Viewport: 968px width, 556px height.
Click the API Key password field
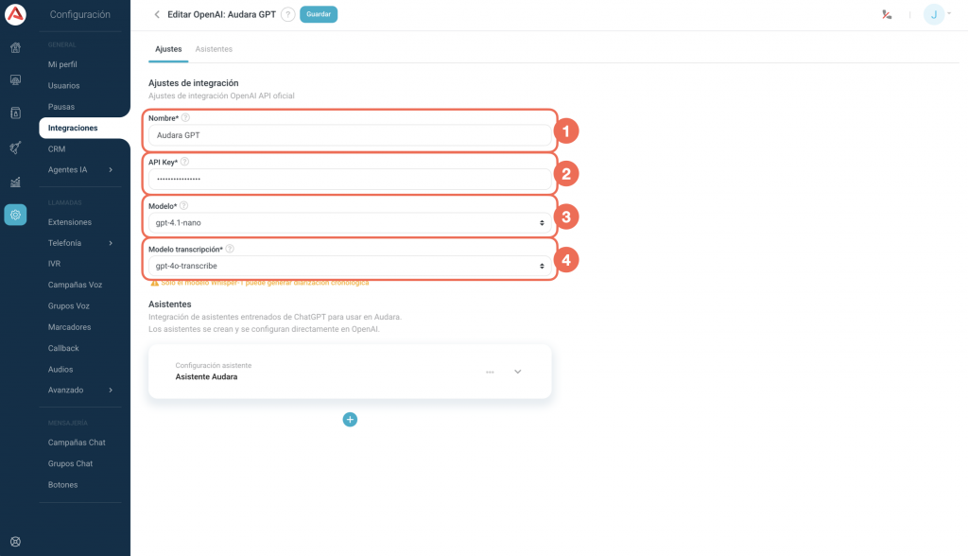[350, 179]
